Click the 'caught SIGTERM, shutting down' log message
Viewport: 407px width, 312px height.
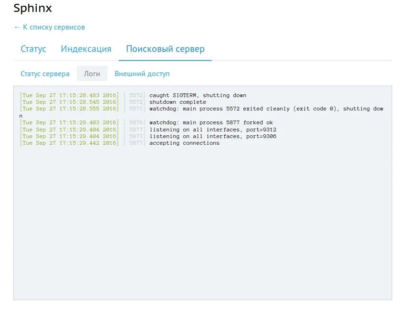pyautogui.click(x=198, y=95)
